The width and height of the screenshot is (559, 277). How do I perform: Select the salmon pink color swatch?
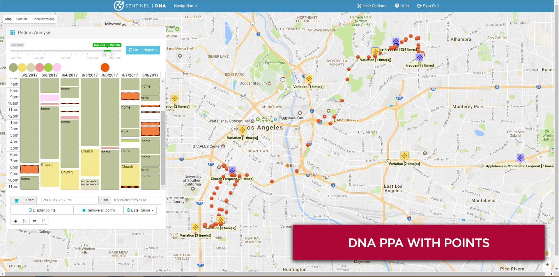(x=40, y=68)
